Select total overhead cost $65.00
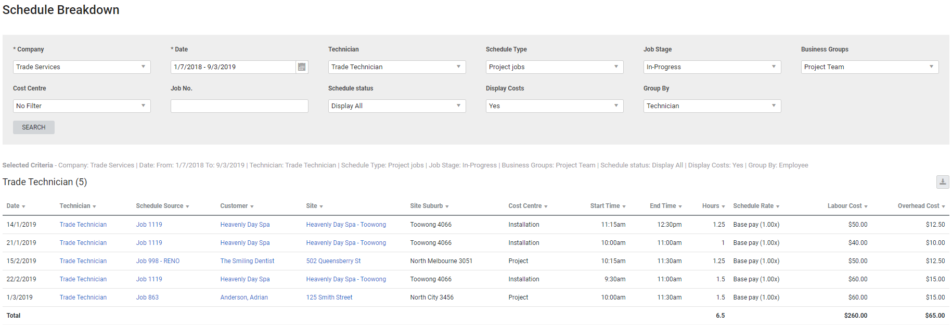 click(x=935, y=316)
